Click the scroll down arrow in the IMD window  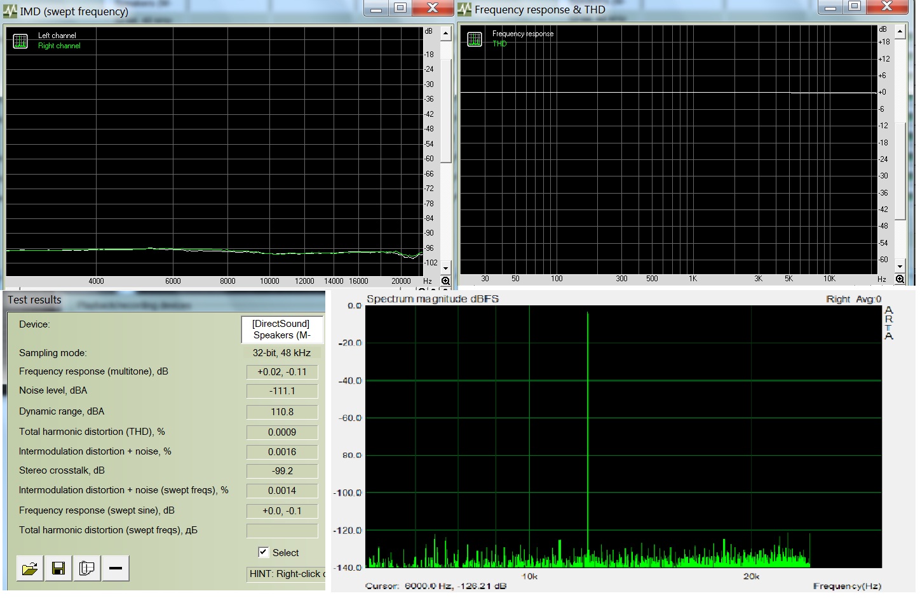coord(445,269)
